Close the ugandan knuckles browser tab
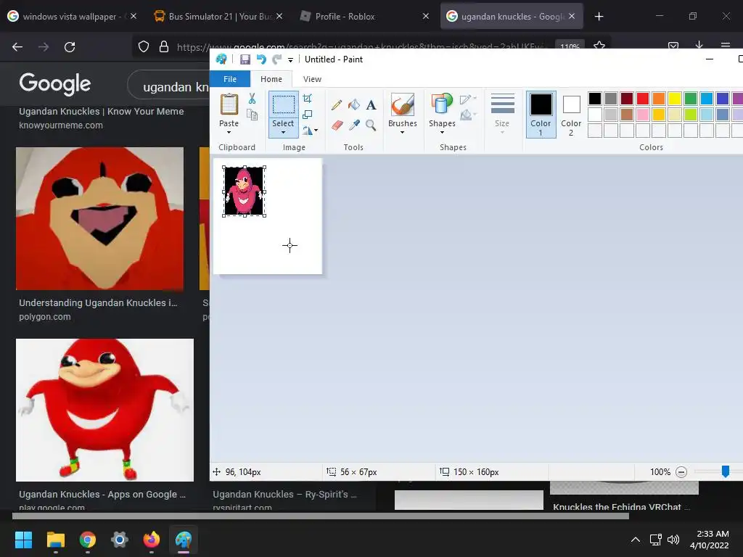743x557 pixels. pos(572,16)
